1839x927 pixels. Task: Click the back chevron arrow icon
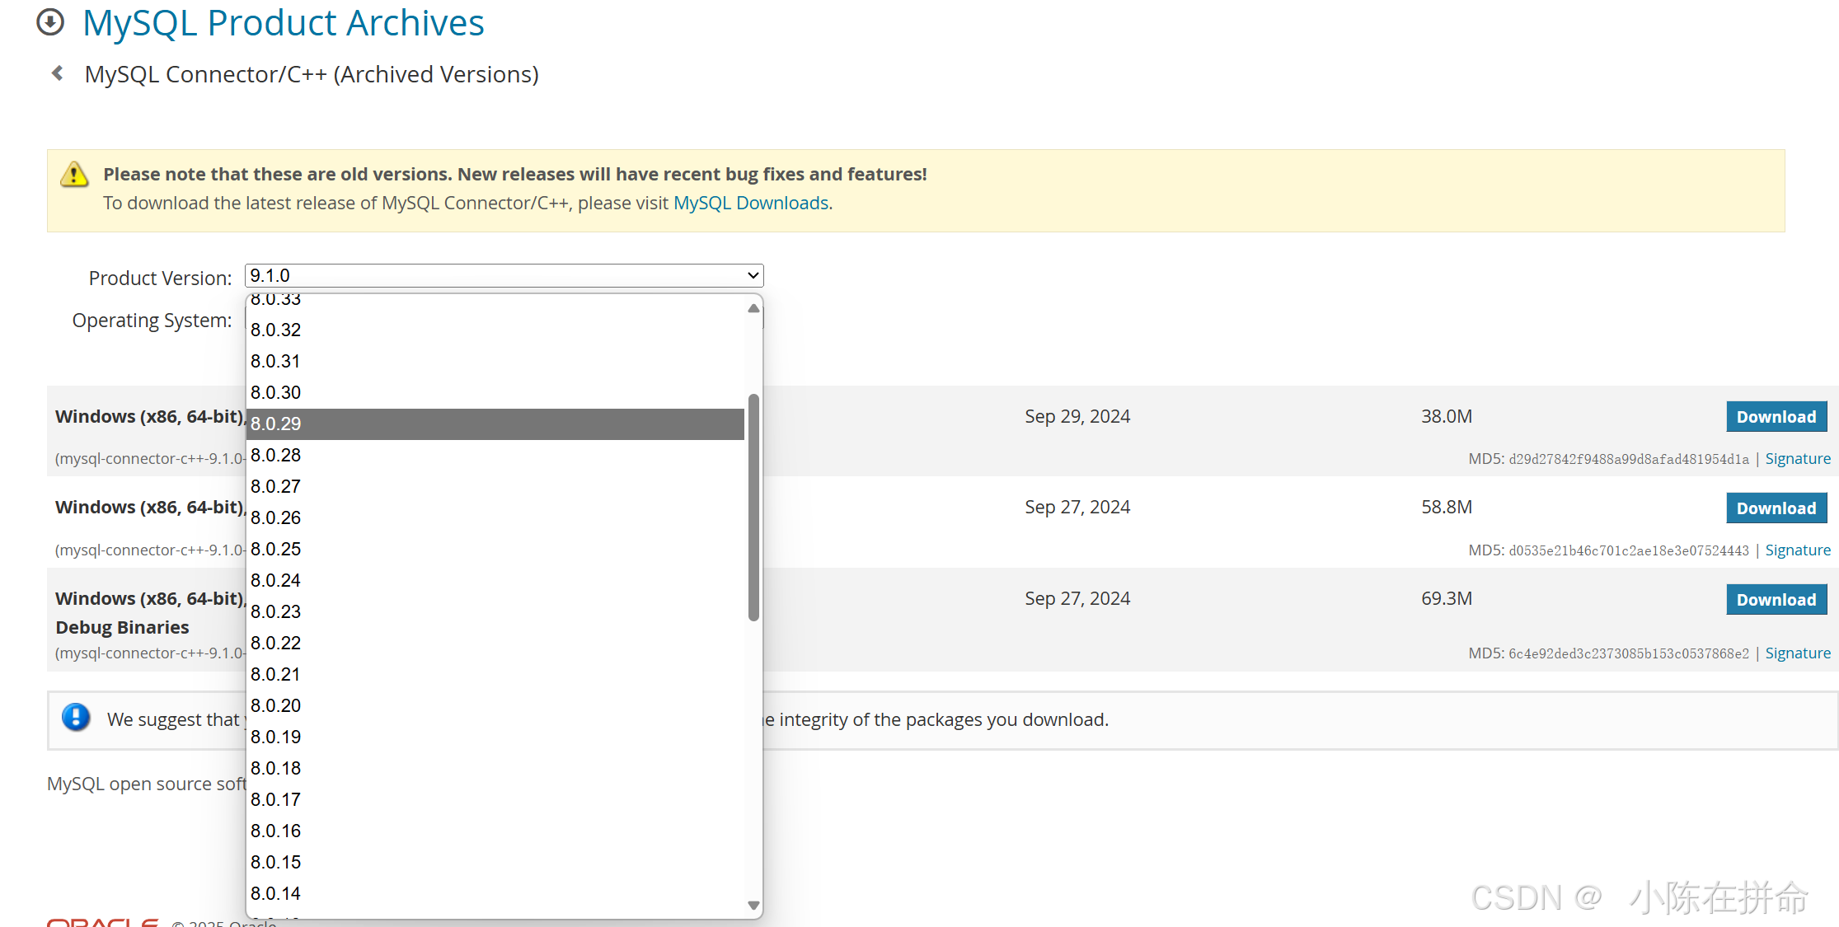[58, 73]
